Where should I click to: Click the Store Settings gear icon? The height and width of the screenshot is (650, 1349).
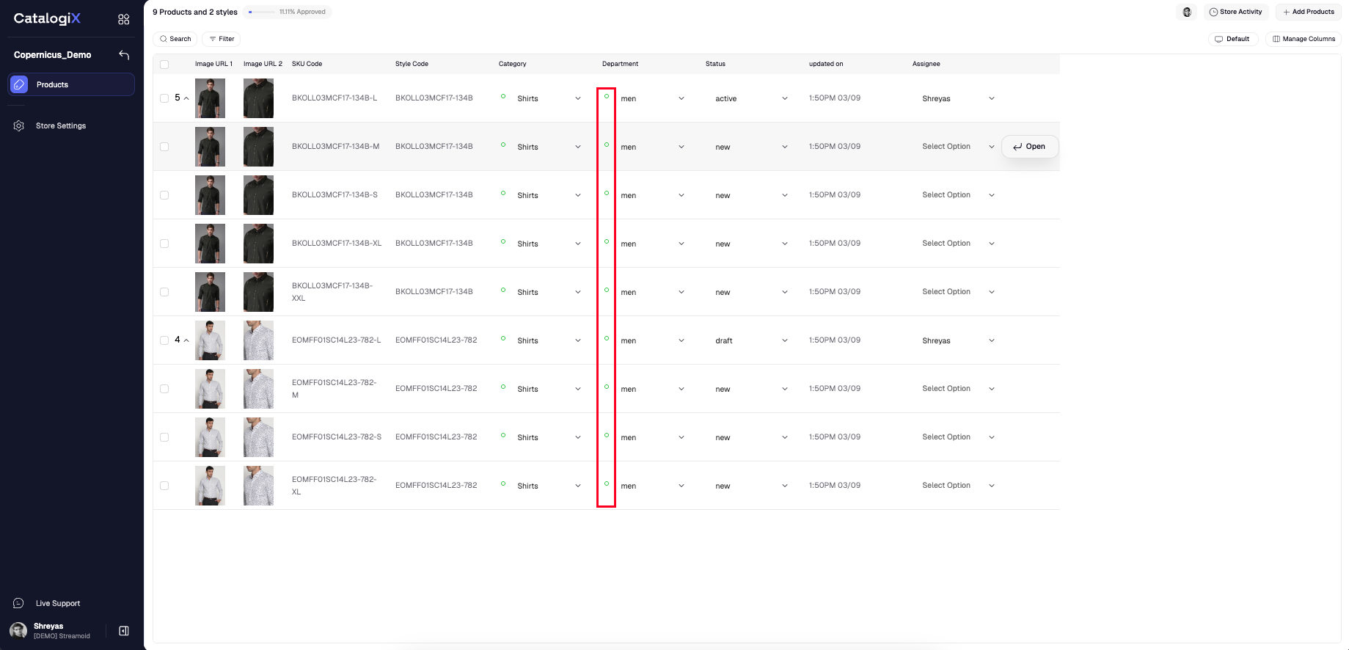click(x=19, y=126)
